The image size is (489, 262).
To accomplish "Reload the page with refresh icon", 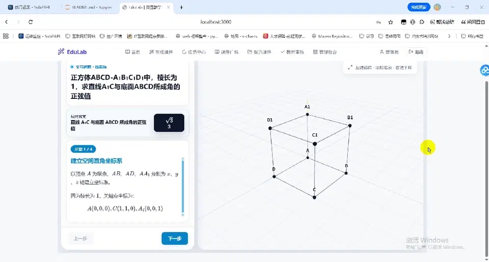I will pyautogui.click(x=31, y=22).
